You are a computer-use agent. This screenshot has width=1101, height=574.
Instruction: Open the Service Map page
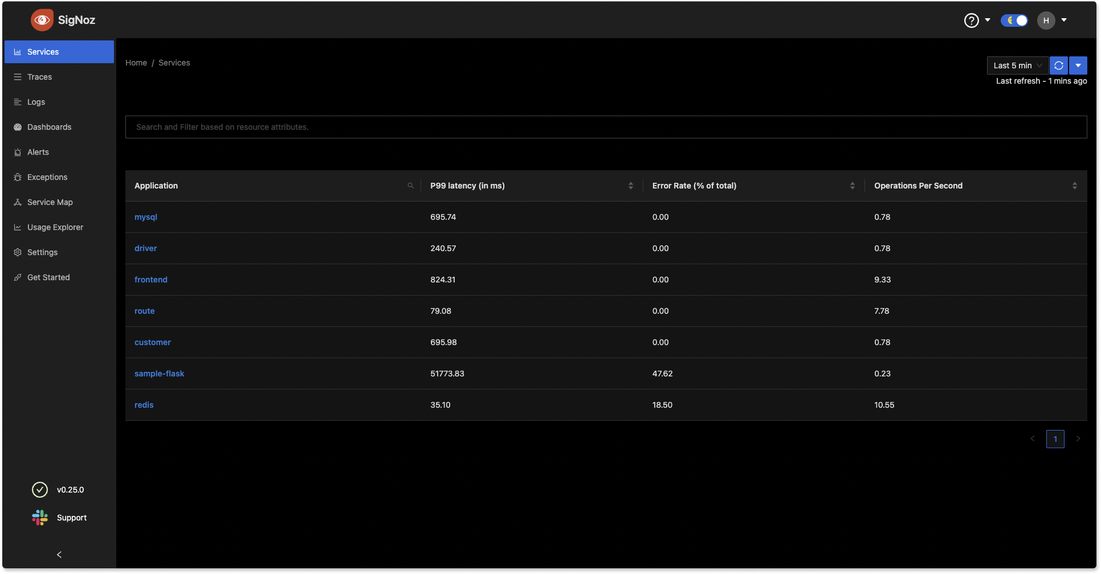pyautogui.click(x=59, y=202)
